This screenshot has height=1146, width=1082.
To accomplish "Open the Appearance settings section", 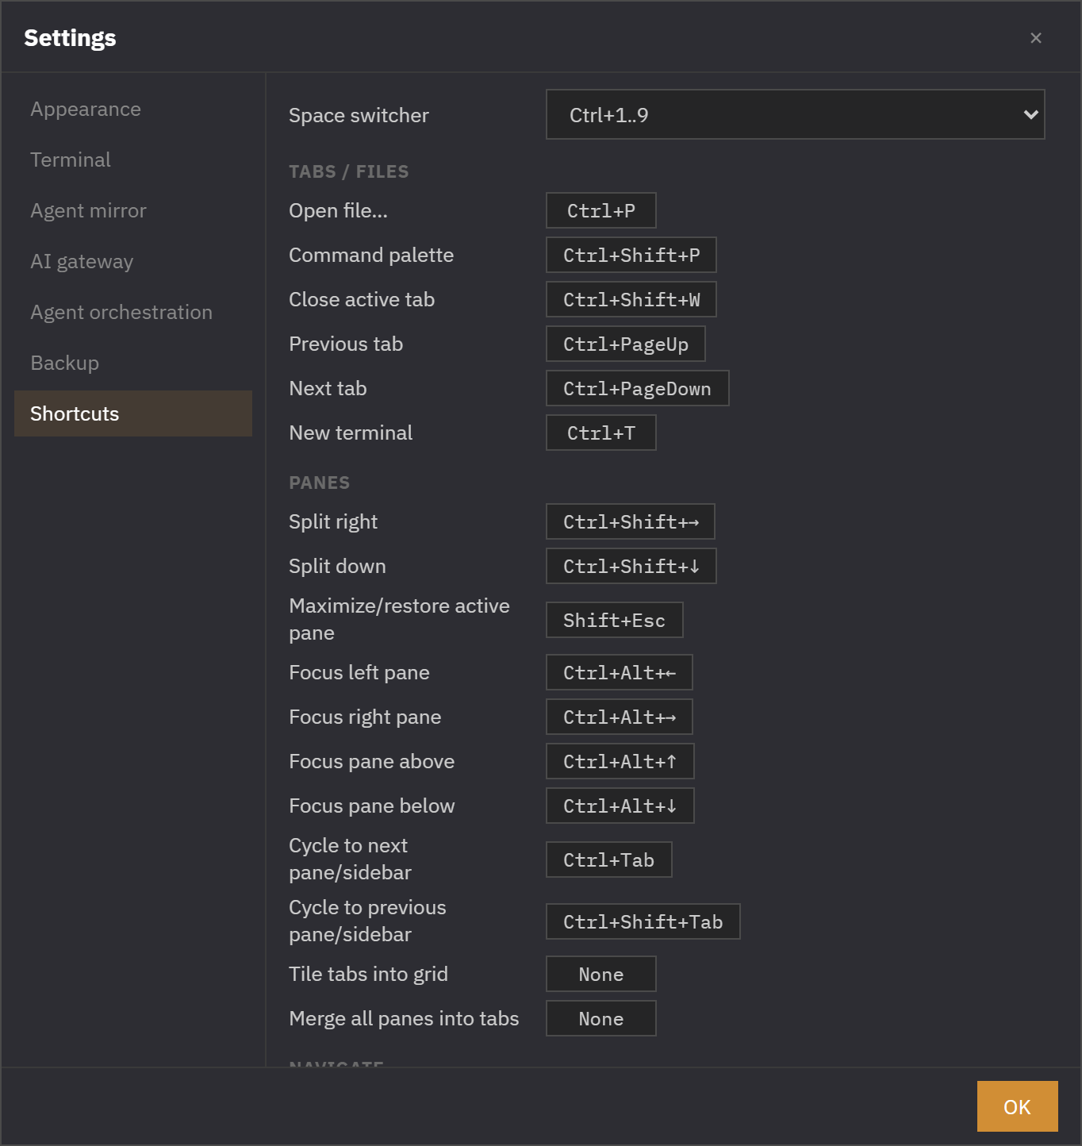I will click(x=133, y=109).
